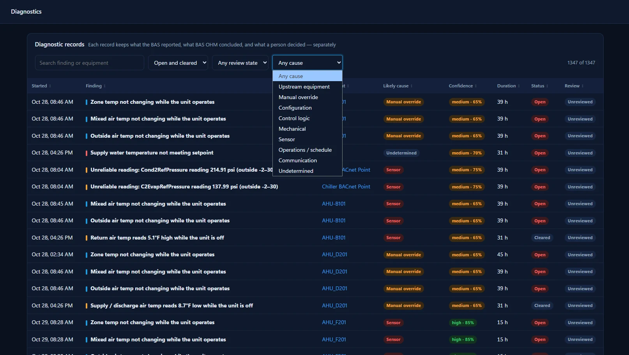Pick 'Operations / schedule' cause option
The height and width of the screenshot is (355, 629).
307,150
